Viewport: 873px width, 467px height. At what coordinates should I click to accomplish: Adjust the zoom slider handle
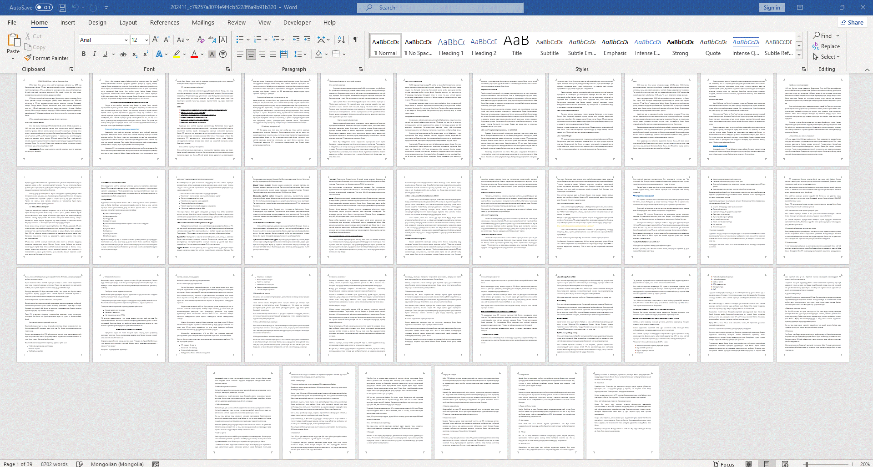click(807, 464)
